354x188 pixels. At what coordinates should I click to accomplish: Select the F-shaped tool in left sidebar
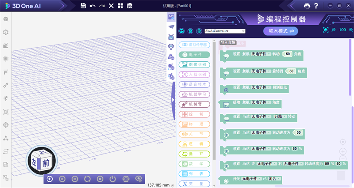click(x=6, y=72)
